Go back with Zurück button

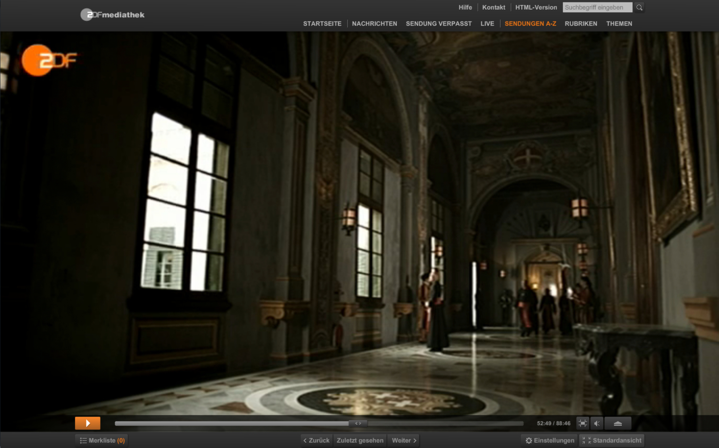pyautogui.click(x=317, y=441)
